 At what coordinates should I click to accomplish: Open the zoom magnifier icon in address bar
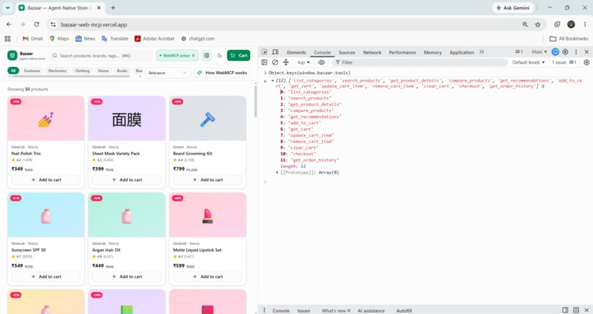pyautogui.click(x=525, y=24)
